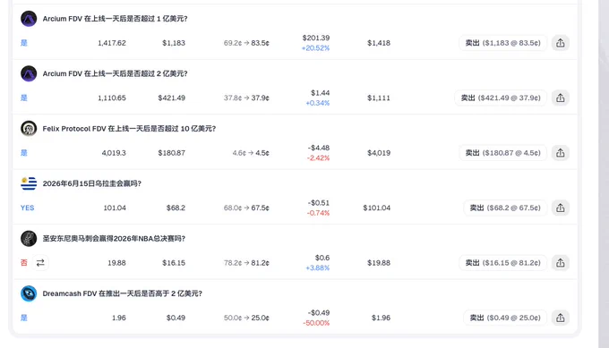Share the 乌拉圭 match position
The width and height of the screenshot is (609, 348).
click(x=560, y=208)
